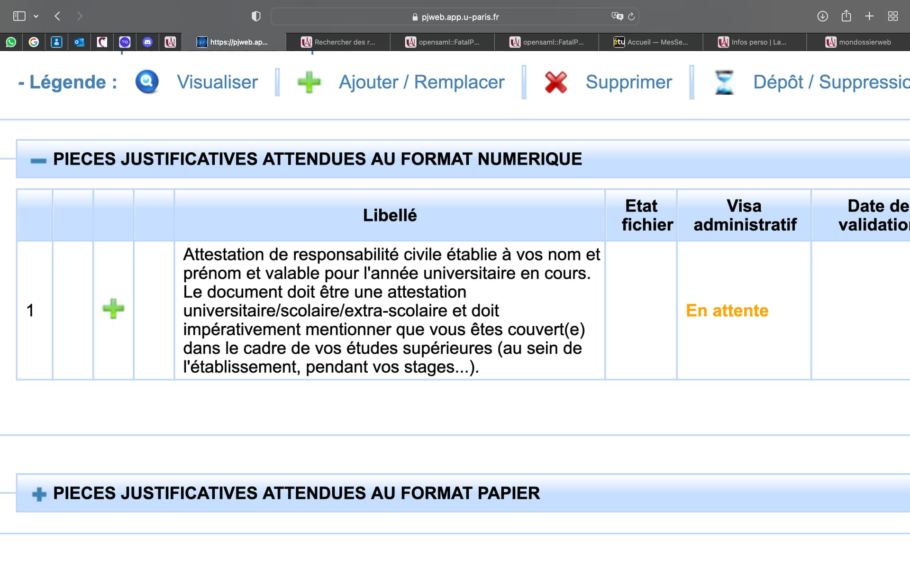Go back to the previous page
The image size is (910, 569).
click(x=57, y=16)
